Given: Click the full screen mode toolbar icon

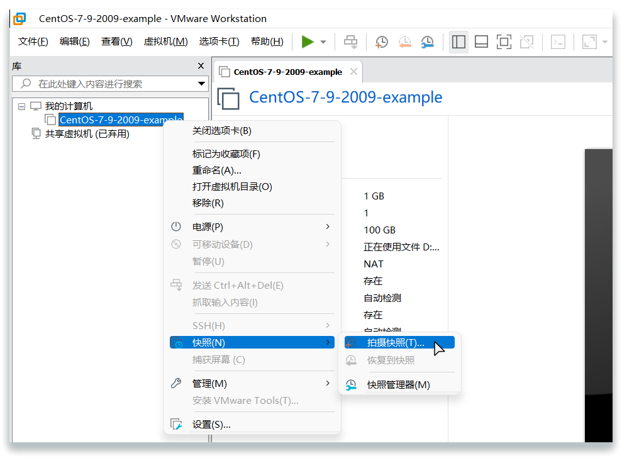Looking at the screenshot, I should (x=504, y=42).
